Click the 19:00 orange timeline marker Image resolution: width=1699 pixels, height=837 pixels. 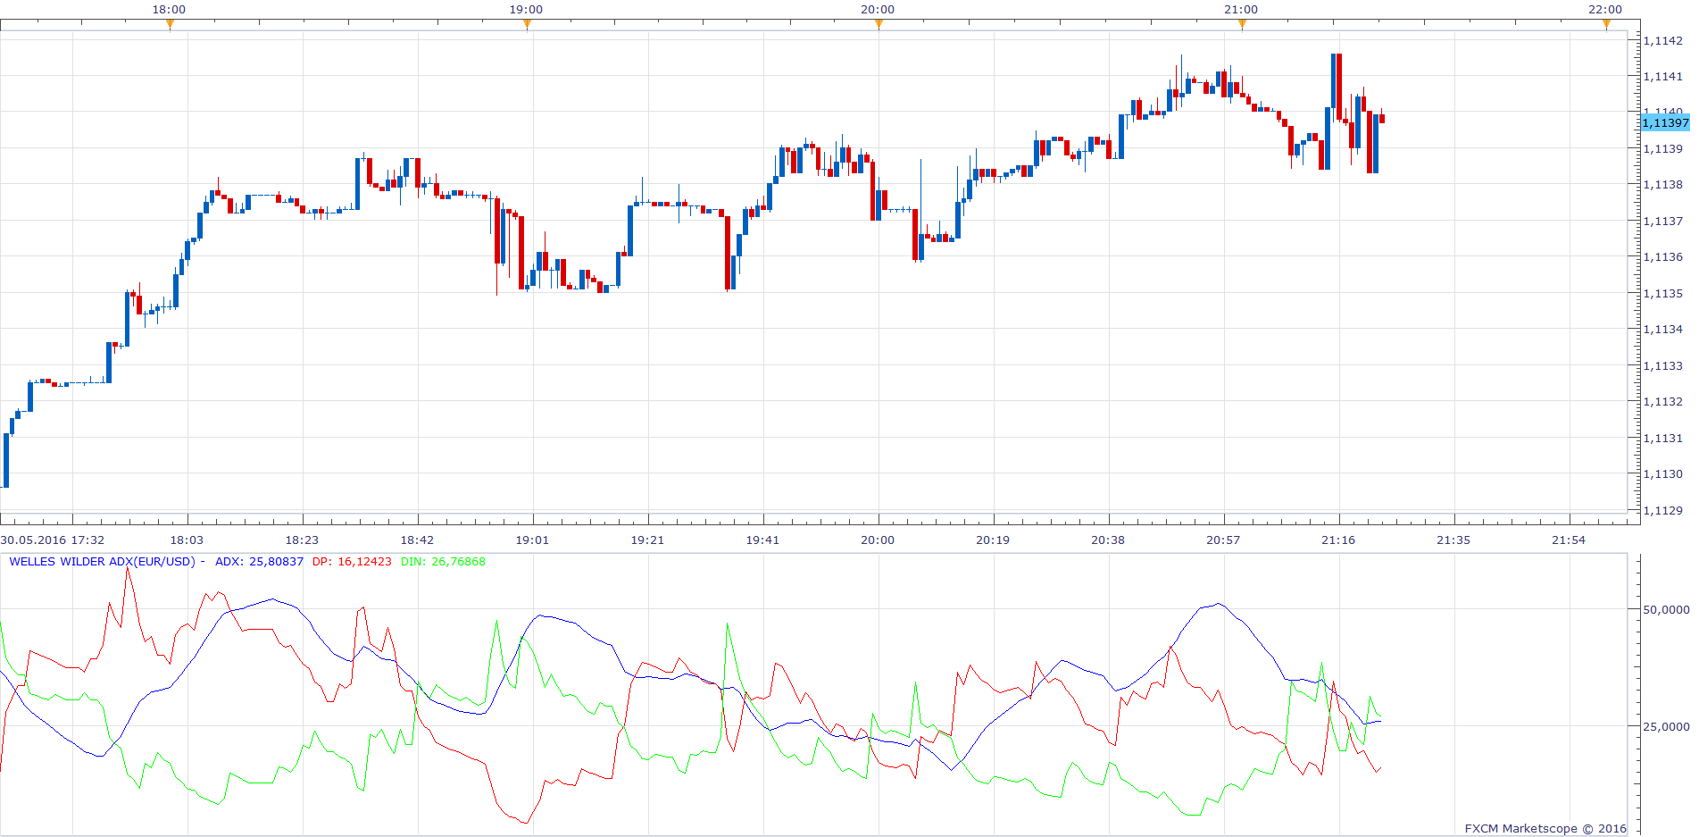(x=527, y=24)
